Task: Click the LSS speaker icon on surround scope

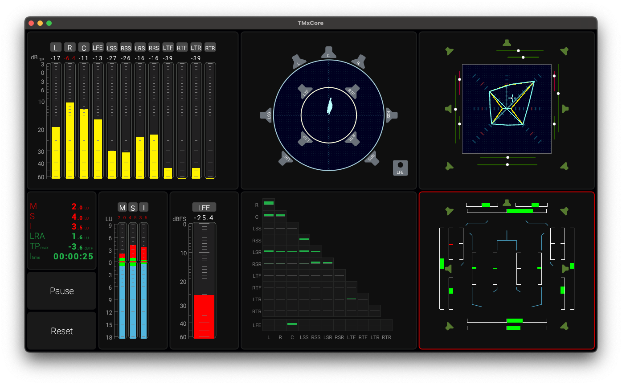Action: click(x=266, y=115)
